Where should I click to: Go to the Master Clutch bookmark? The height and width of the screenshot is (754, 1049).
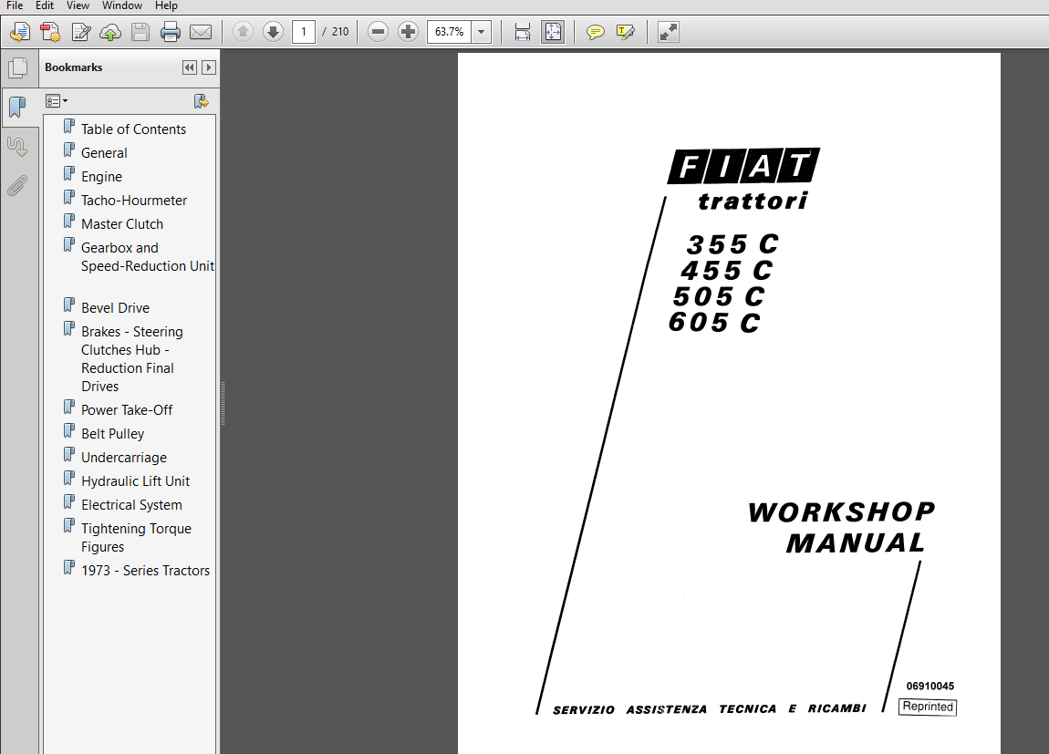[x=121, y=224]
